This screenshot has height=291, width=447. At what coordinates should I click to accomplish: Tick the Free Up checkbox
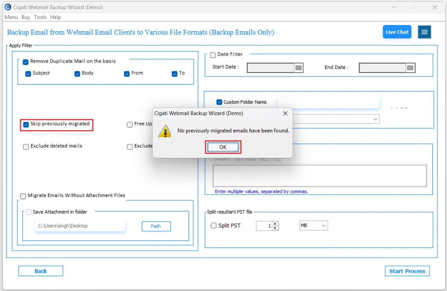tap(130, 124)
